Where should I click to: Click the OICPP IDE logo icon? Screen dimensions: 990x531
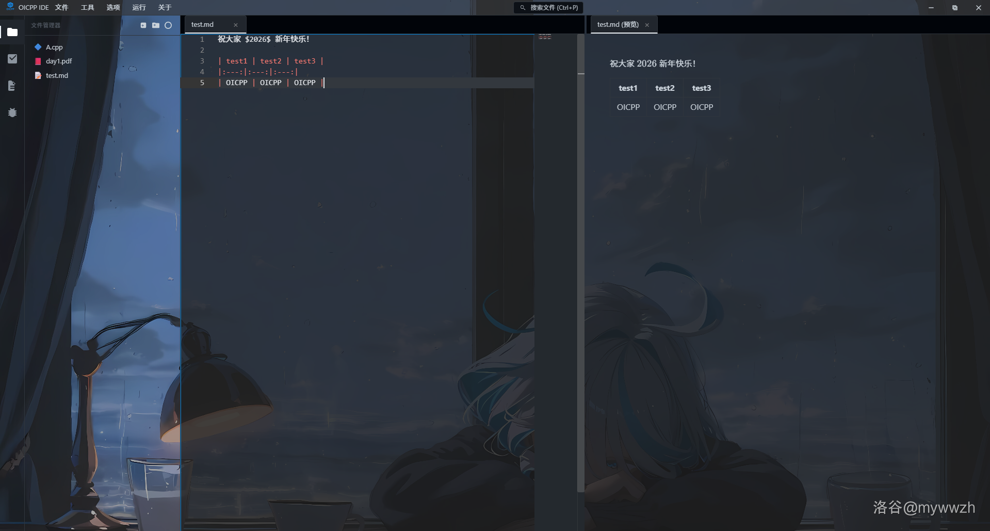tap(10, 7)
